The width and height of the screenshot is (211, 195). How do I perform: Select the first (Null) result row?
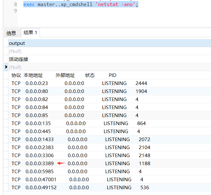click(x=15, y=51)
